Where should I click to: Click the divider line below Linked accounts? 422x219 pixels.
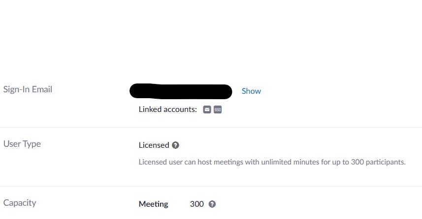pos(211,127)
